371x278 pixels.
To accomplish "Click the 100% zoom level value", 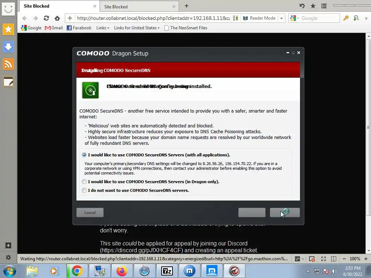I will tap(355, 259).
